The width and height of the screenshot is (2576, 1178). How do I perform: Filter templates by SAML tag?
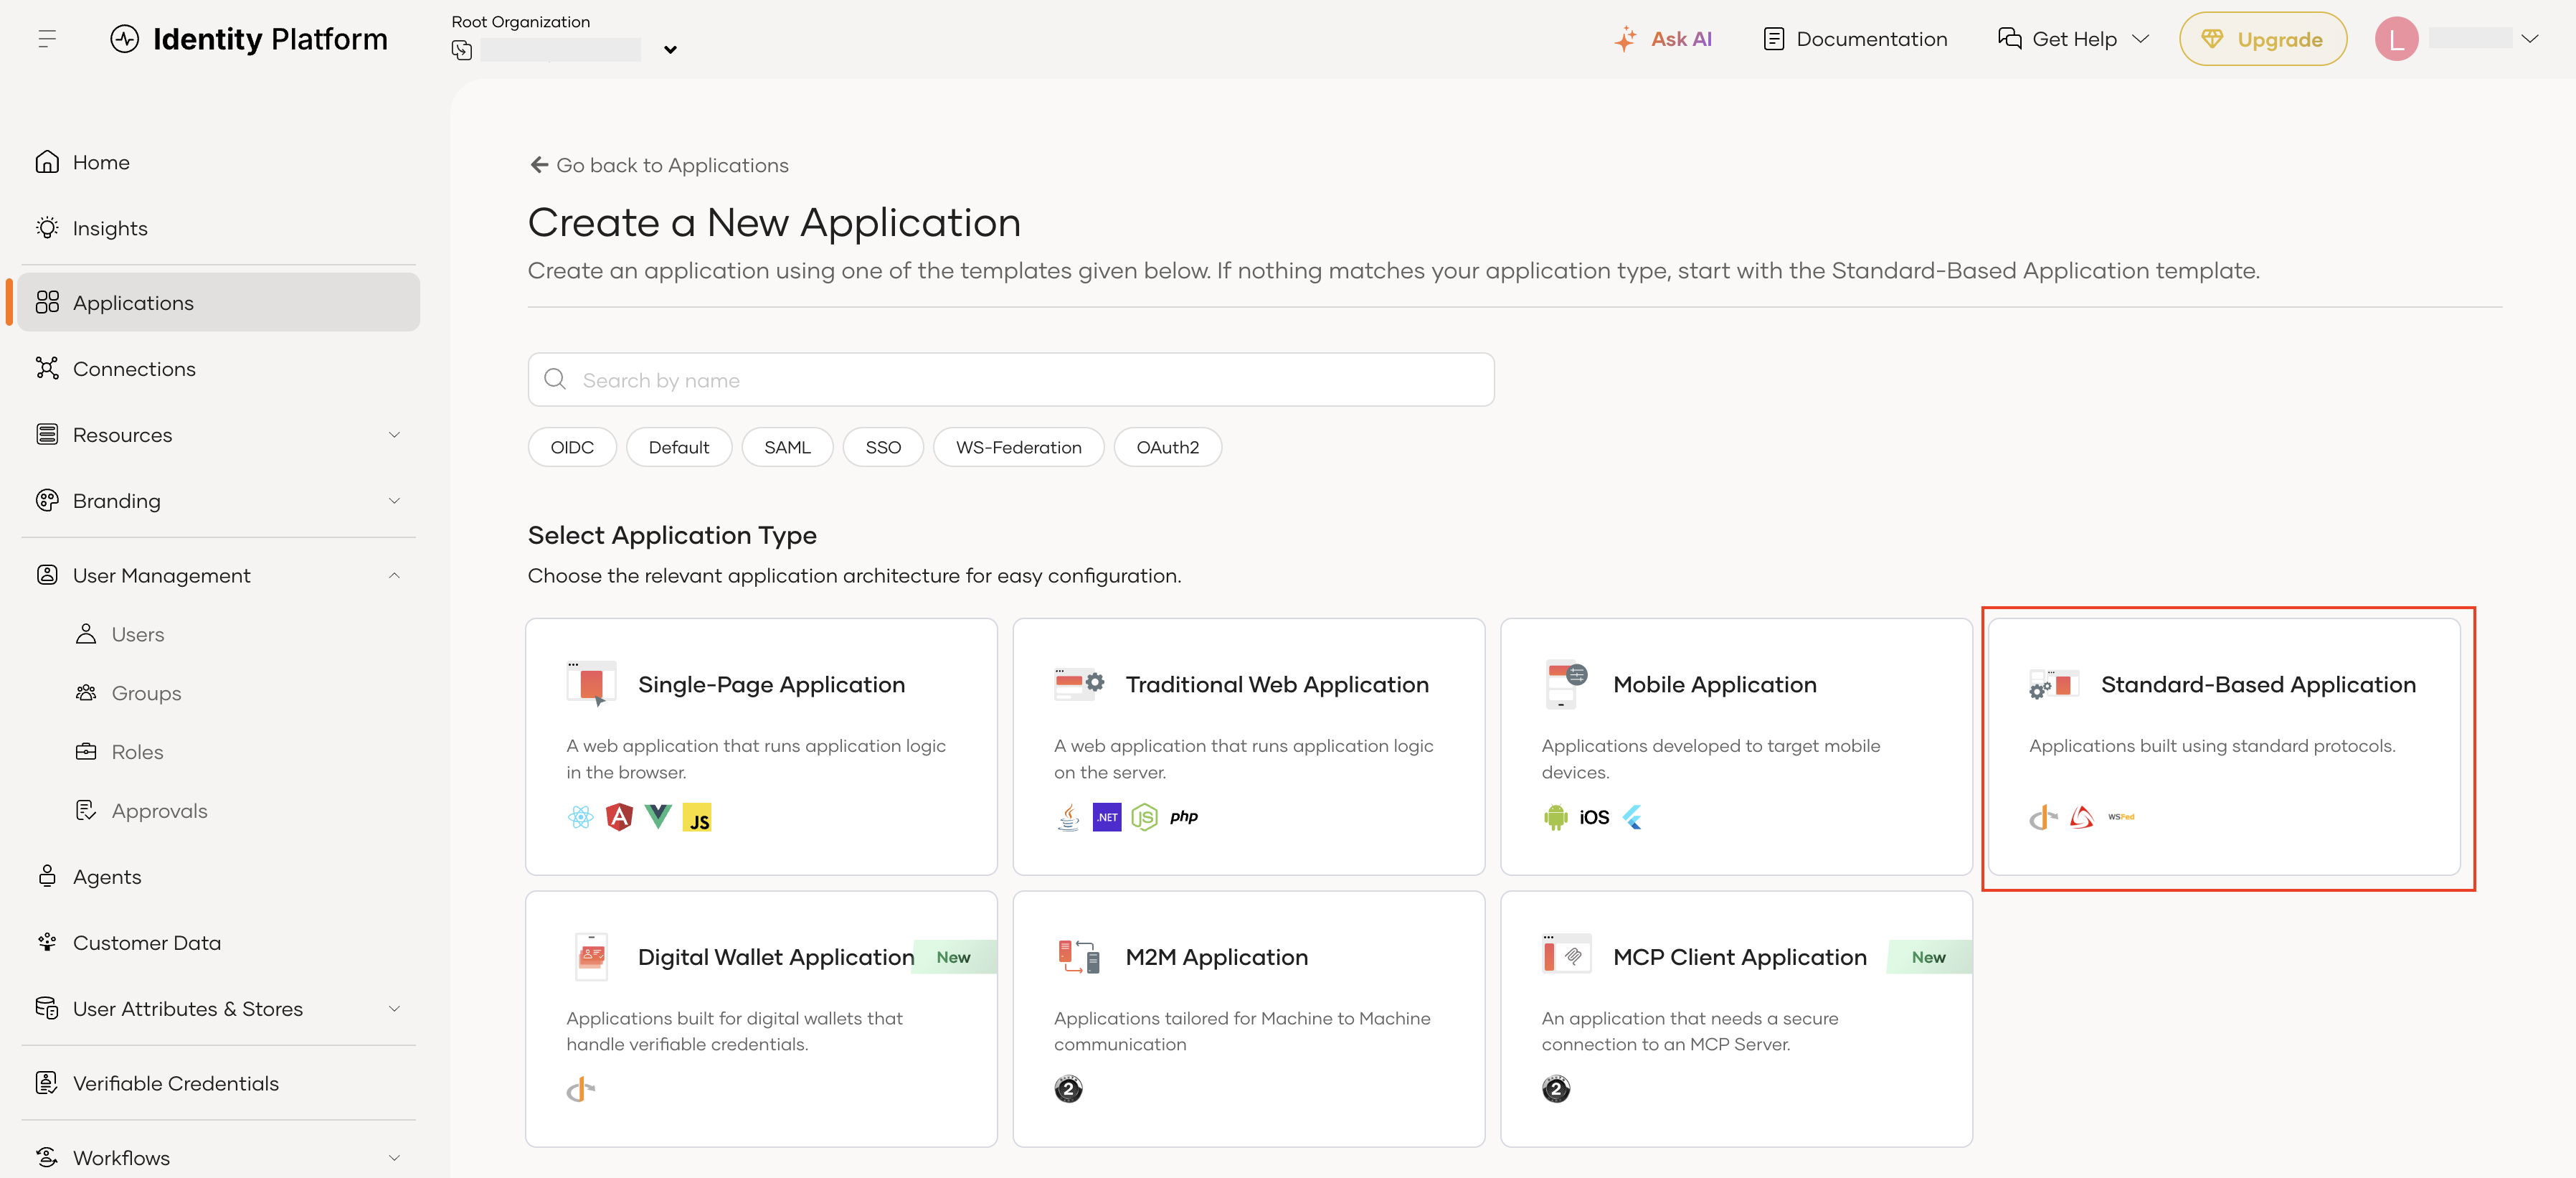tap(787, 447)
